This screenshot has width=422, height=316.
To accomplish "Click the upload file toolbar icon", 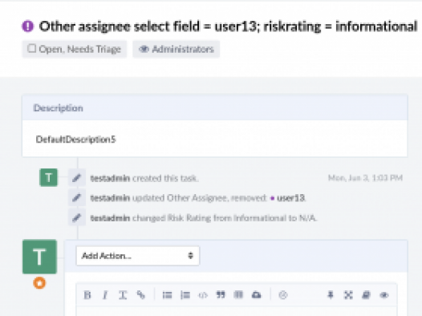I will pyautogui.click(x=256, y=295).
